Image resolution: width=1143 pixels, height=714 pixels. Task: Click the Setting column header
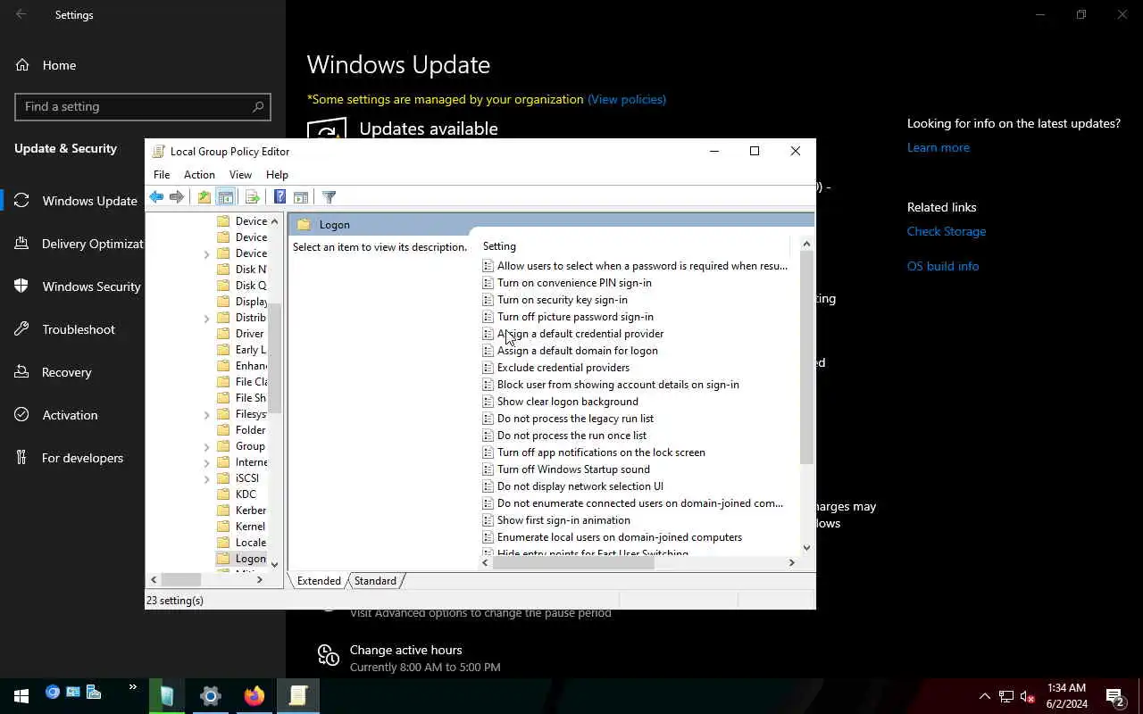click(x=634, y=246)
